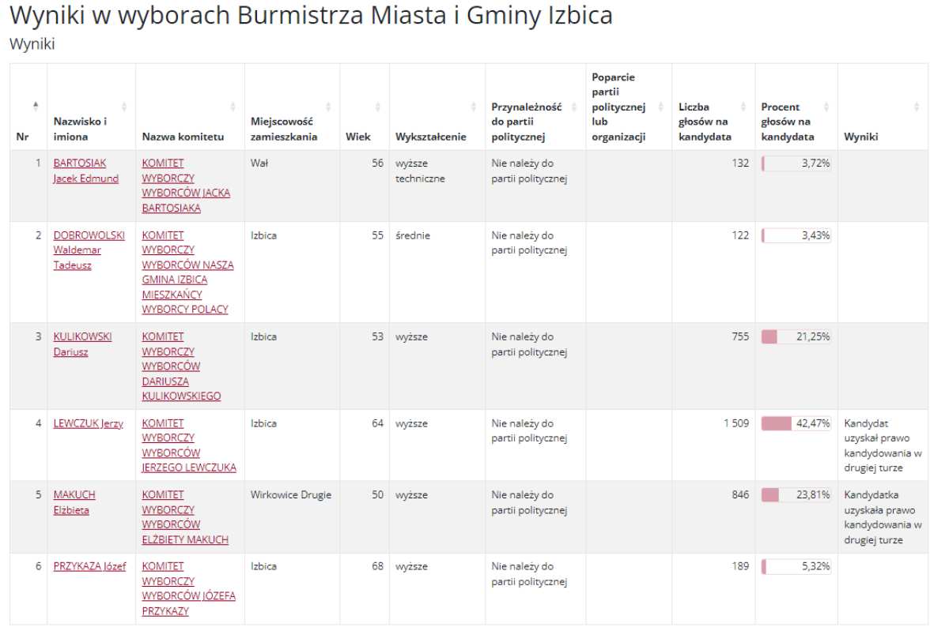
Task: Sort by Nazwa komitetu column arrows
Action: tap(233, 107)
